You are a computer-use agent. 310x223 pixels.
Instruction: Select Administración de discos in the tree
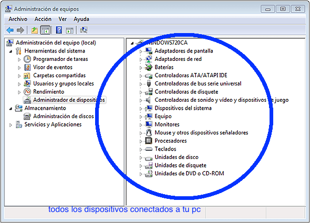tap(63, 116)
